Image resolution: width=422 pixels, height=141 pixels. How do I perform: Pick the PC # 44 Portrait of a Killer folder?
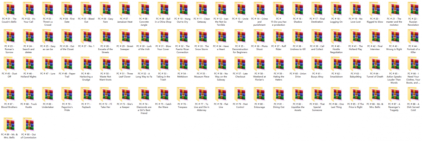click(x=413, y=36)
